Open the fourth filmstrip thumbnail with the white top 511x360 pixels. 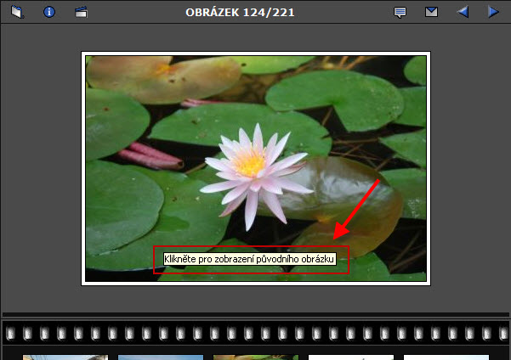[351, 357]
